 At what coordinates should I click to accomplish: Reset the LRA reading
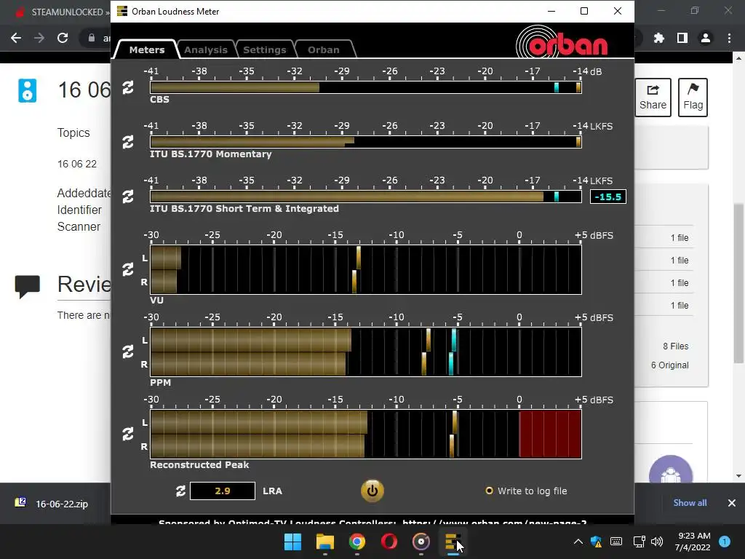coord(180,491)
